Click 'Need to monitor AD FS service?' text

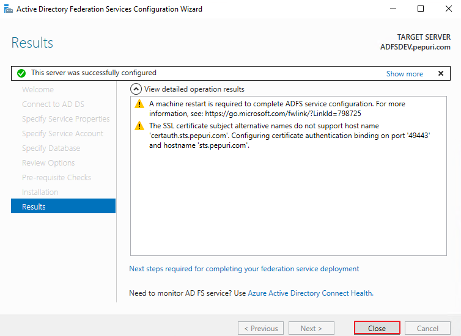[x=180, y=293]
